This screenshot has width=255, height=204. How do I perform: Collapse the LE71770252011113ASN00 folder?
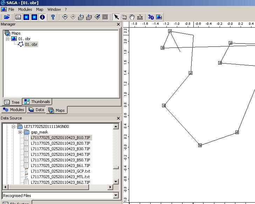point(14,126)
